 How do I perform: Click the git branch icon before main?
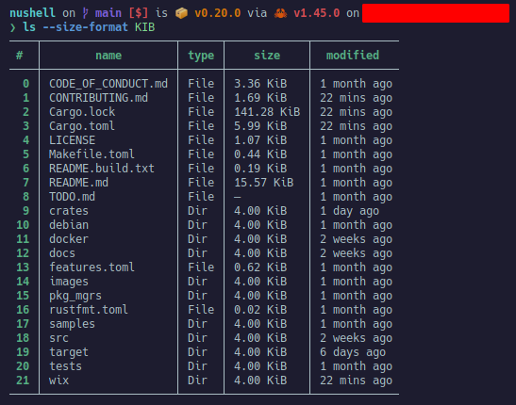click(85, 13)
